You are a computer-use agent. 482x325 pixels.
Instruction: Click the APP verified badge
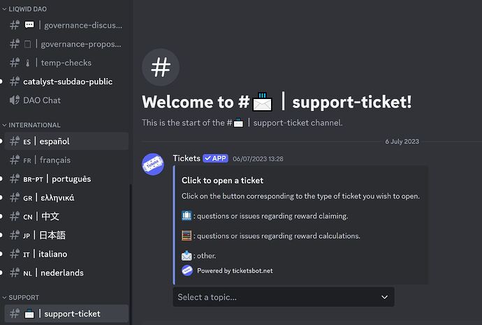click(x=215, y=158)
